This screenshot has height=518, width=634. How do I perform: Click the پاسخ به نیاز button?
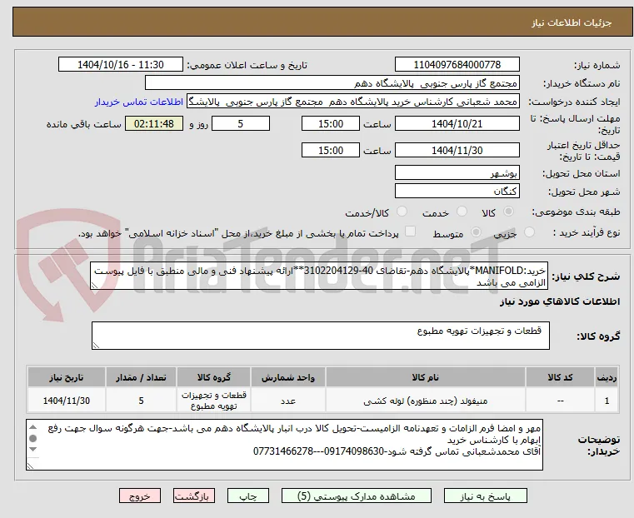coord(485,496)
